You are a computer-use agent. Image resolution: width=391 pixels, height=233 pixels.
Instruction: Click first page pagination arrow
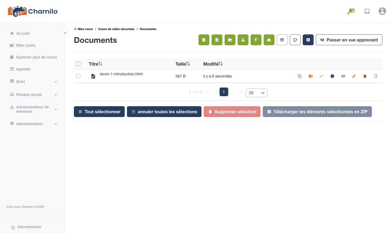tap(207, 92)
